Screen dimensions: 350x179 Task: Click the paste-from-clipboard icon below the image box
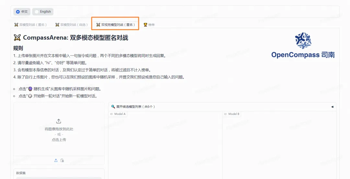[62, 160]
